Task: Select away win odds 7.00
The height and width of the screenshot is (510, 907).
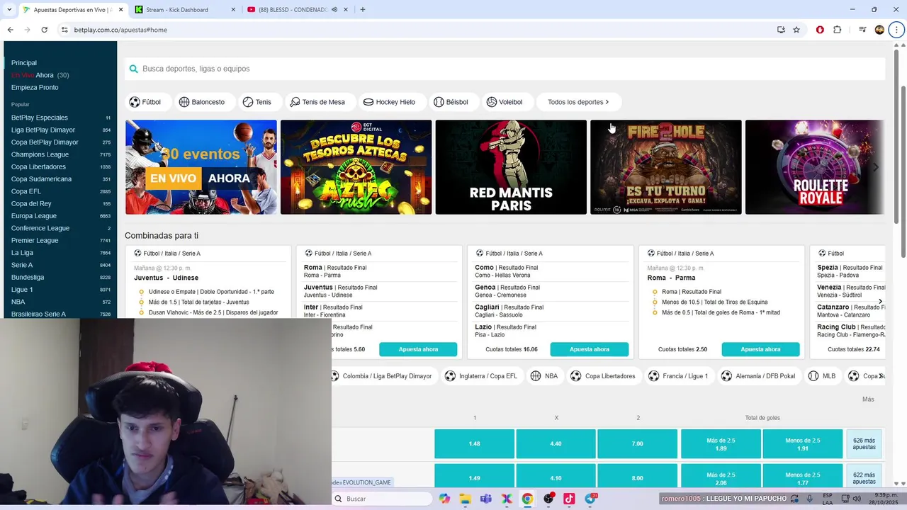Action: pos(638,443)
